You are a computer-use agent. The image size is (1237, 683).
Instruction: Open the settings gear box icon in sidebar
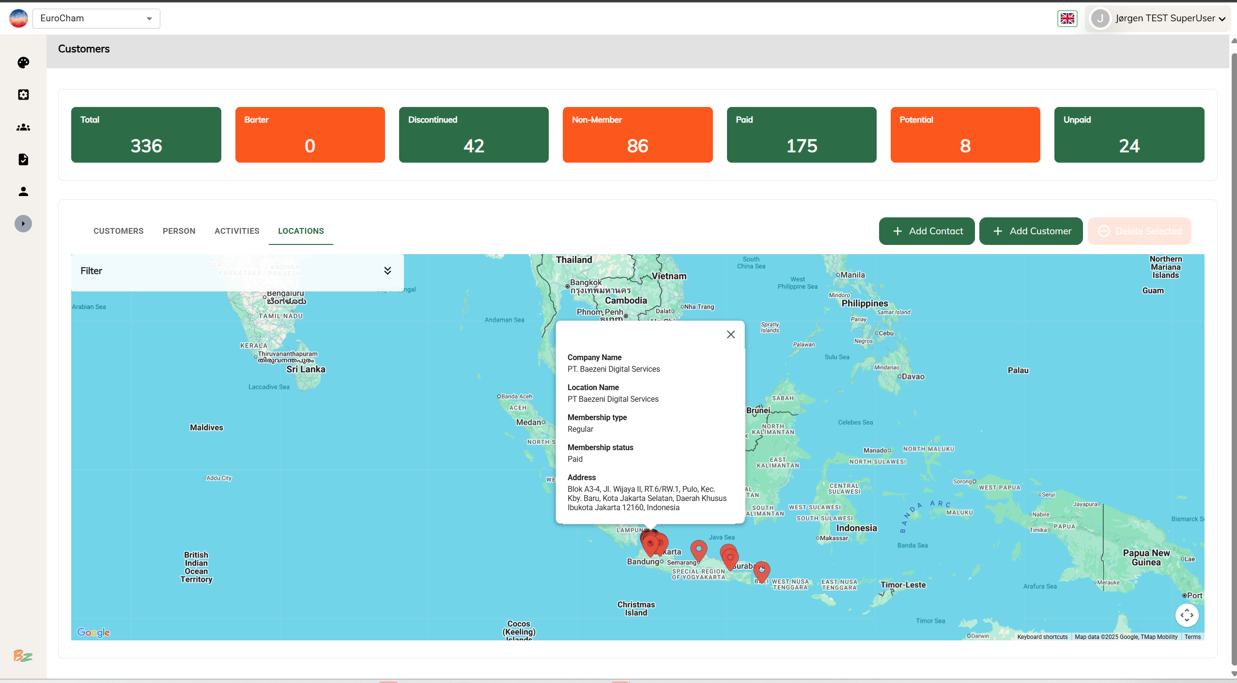pyautogui.click(x=23, y=94)
